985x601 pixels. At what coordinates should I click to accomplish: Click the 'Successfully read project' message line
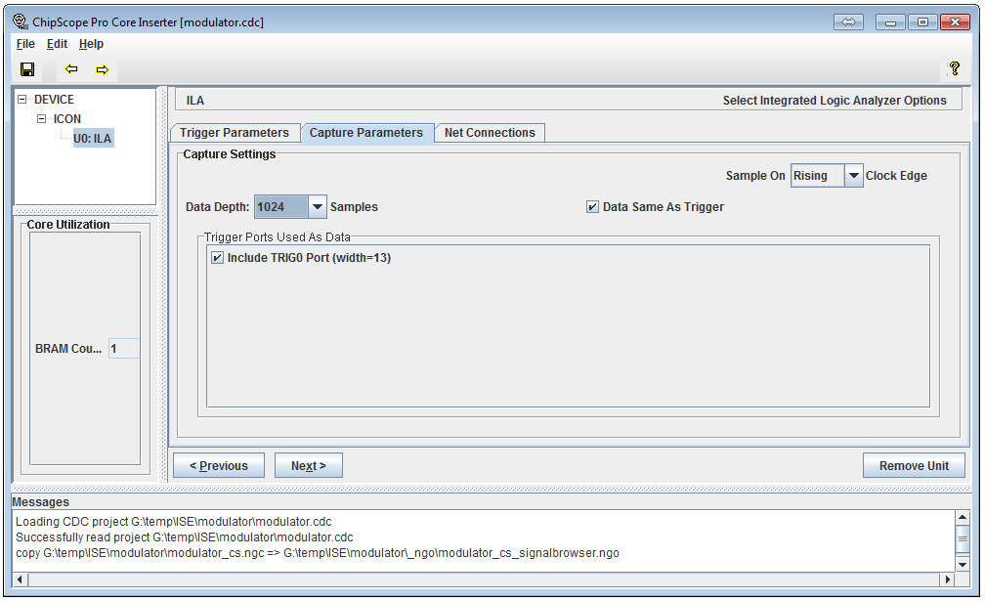[x=184, y=537]
